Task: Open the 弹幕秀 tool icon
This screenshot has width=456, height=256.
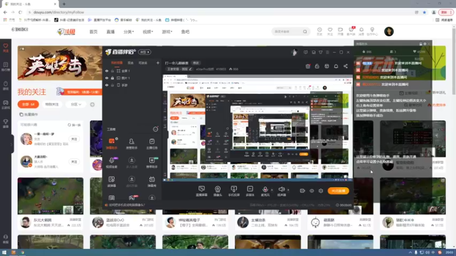Action: coord(152,181)
